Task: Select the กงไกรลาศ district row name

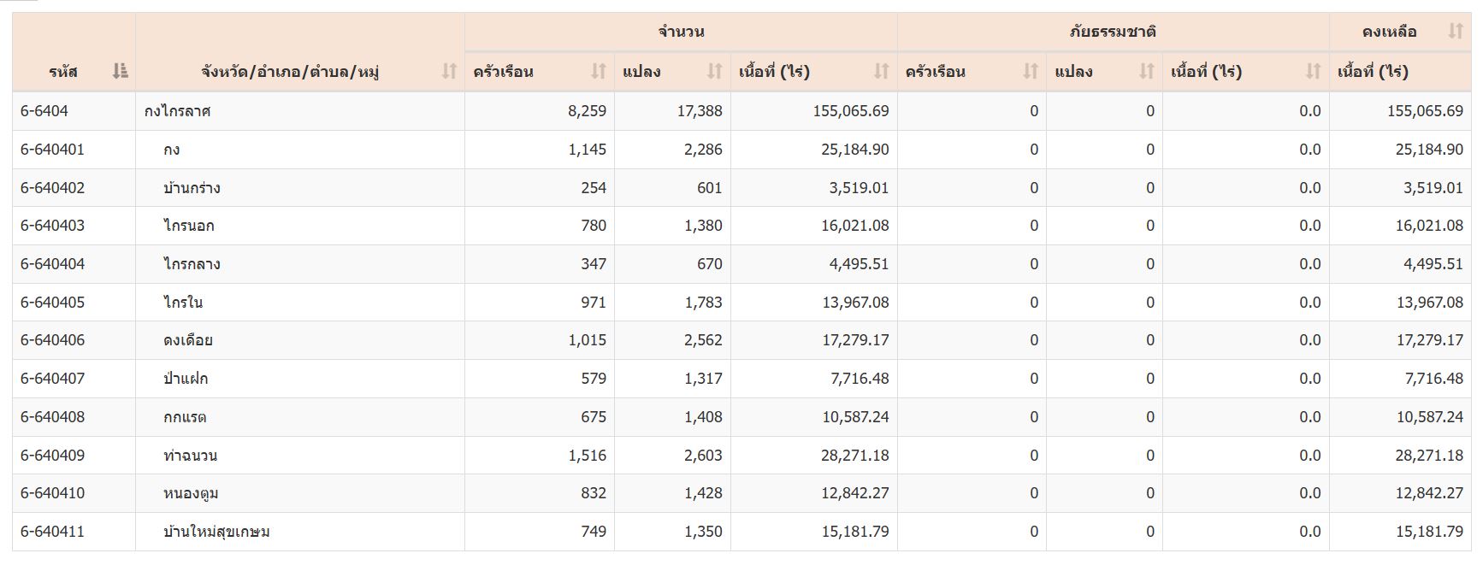Action: (x=178, y=111)
